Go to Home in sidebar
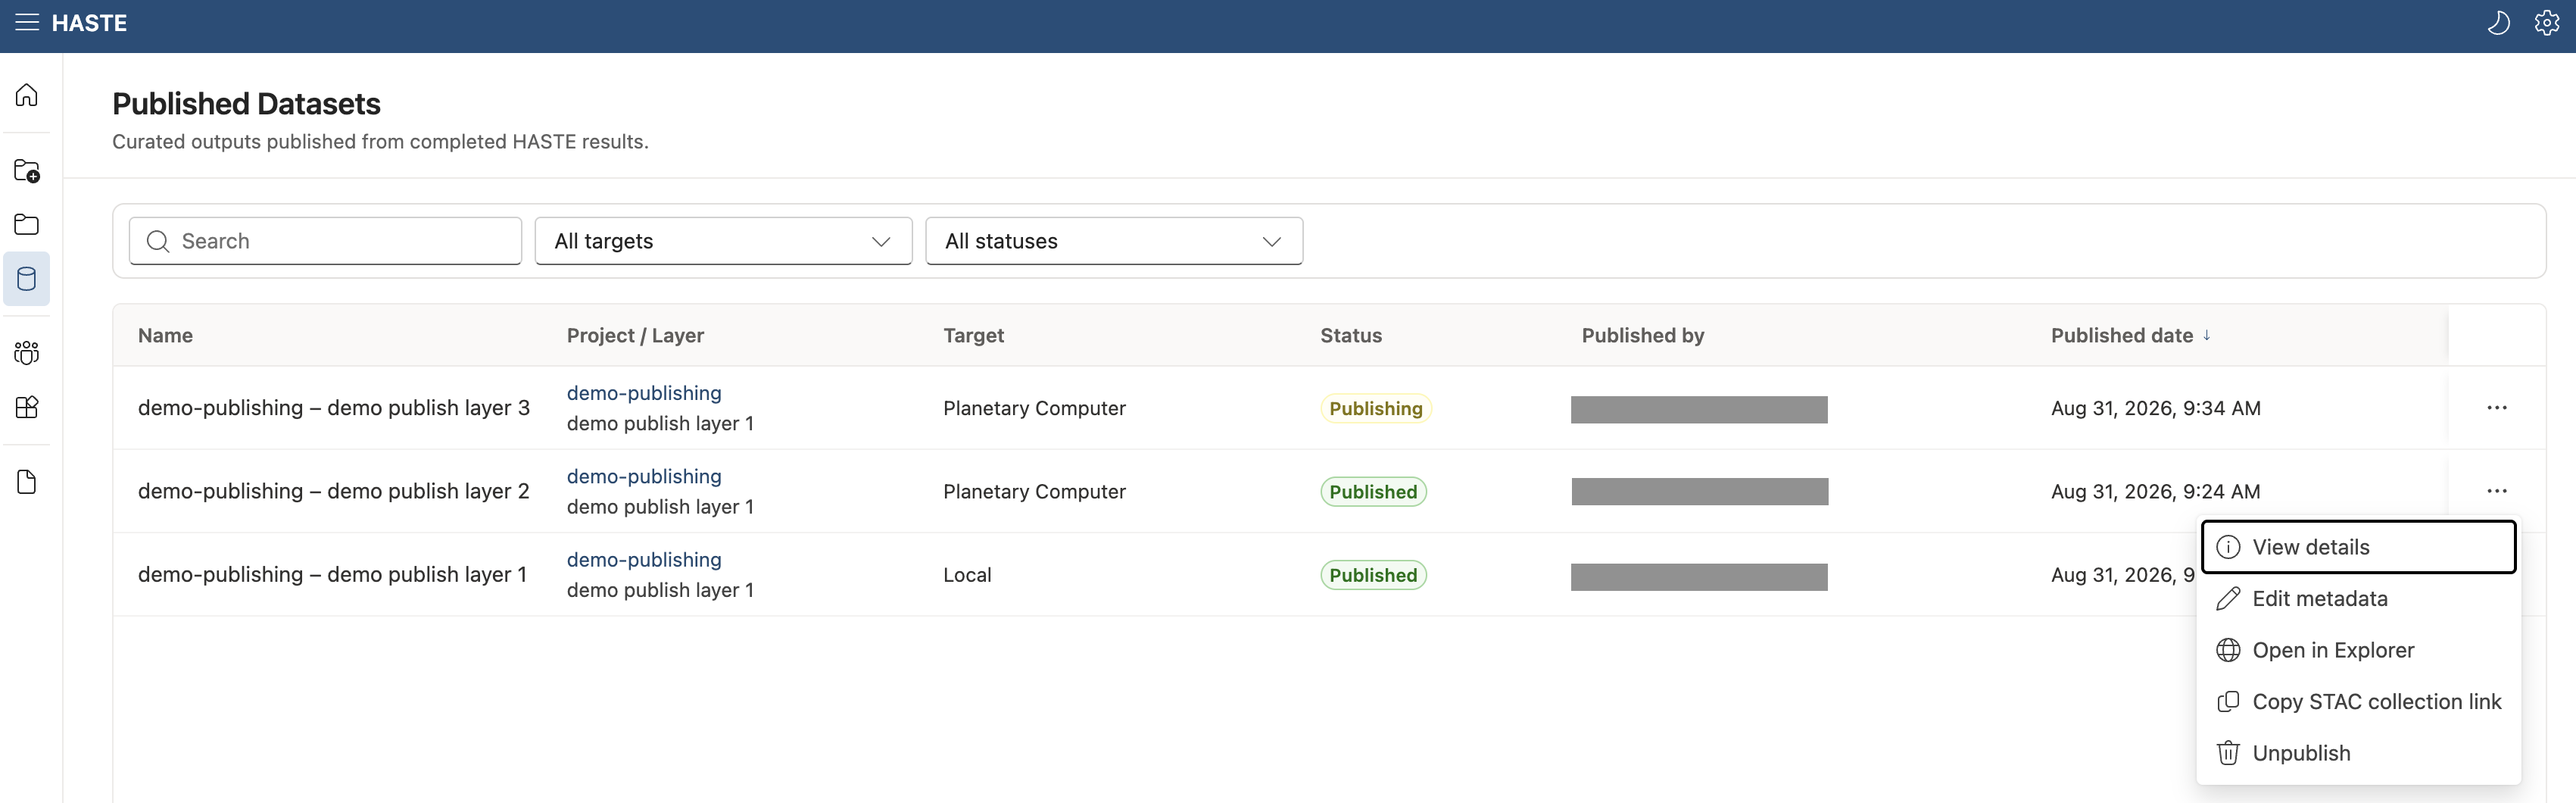Image resolution: width=2576 pixels, height=803 pixels. 27,95
